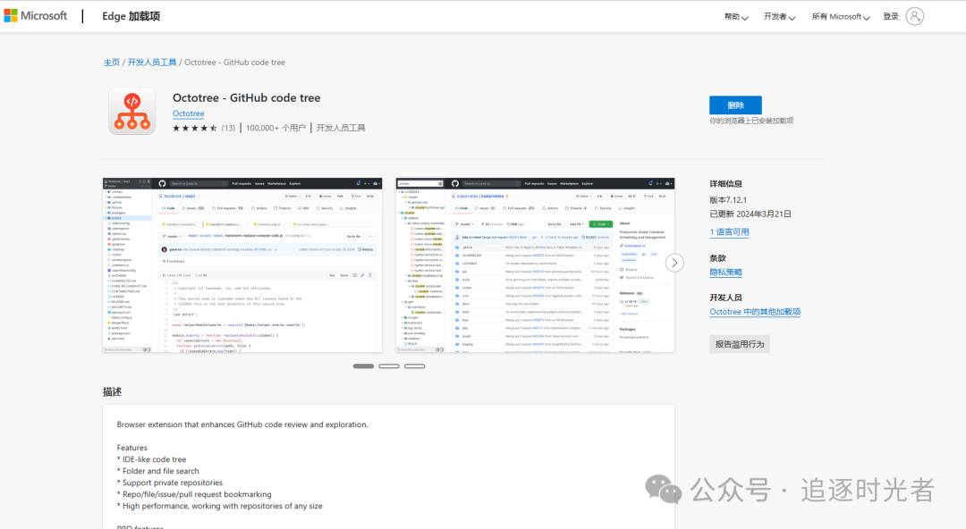Open the second screenshot thumbnail of Kubernetes repo

[535, 265]
